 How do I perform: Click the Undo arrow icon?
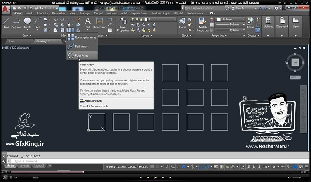point(41,8)
